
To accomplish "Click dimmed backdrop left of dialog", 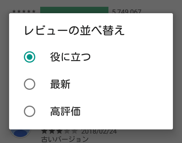I will point(5,71).
